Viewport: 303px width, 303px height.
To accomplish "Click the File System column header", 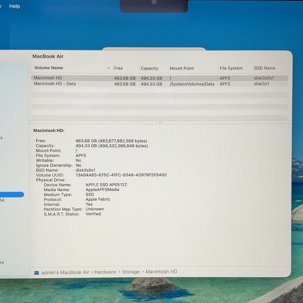I will 231,68.
